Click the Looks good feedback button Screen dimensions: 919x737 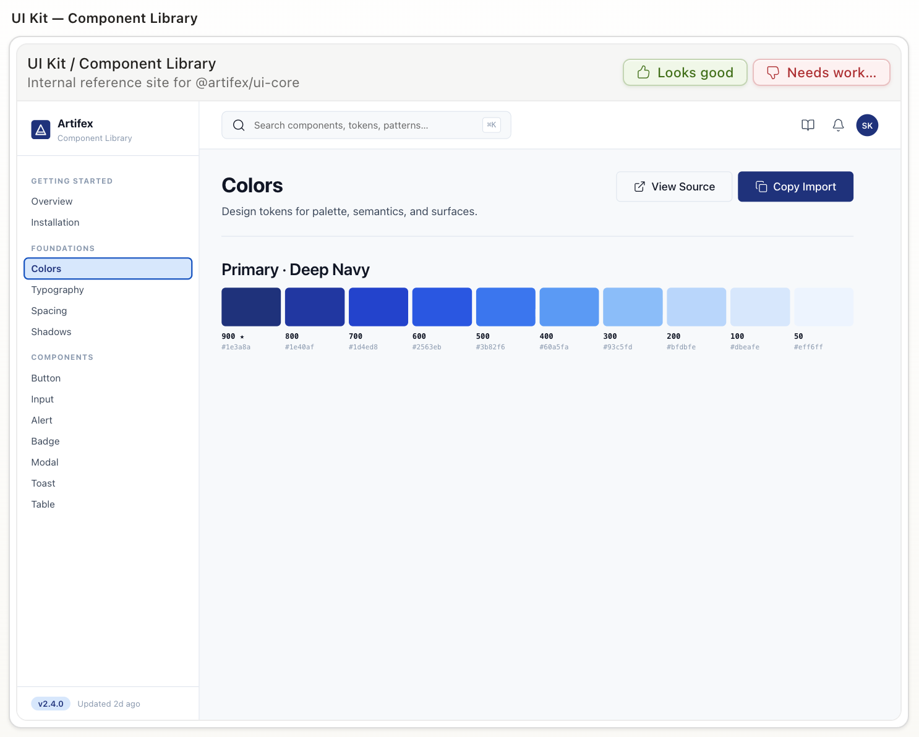pos(685,72)
